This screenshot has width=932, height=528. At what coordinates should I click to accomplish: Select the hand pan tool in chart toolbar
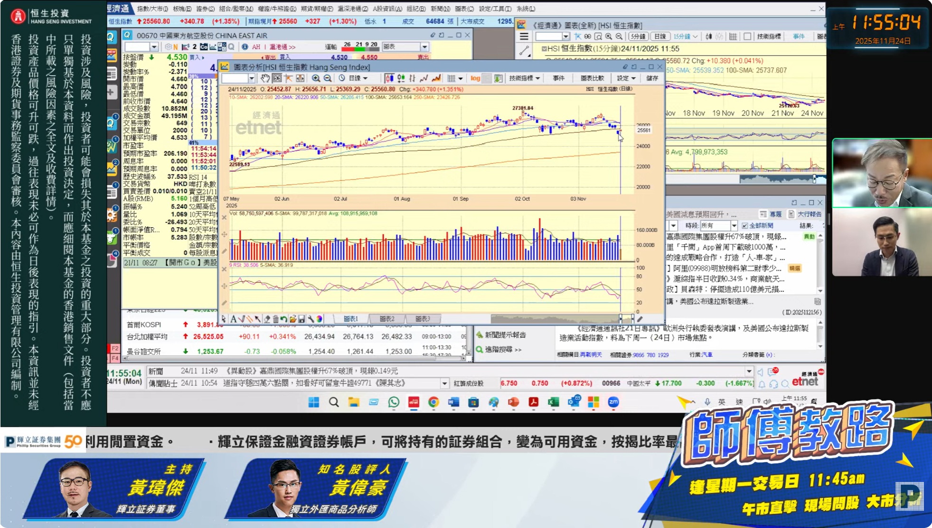[265, 78]
